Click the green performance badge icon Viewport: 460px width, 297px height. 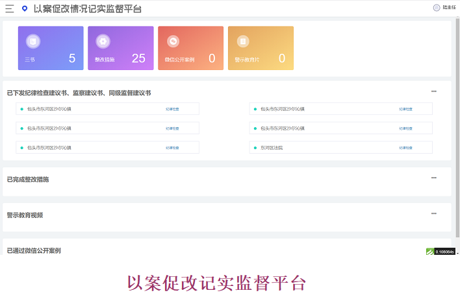click(429, 252)
